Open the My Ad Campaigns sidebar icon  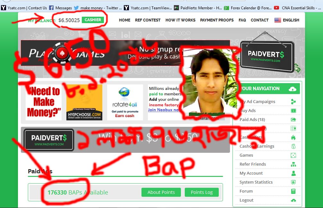tap(293, 101)
